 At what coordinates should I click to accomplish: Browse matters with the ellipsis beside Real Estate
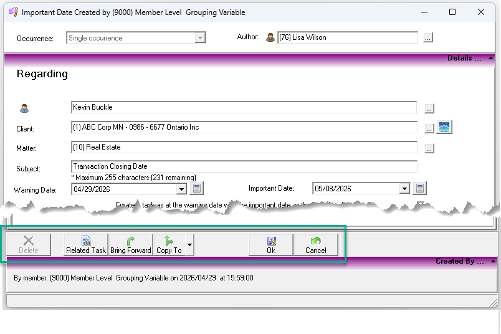(x=429, y=148)
